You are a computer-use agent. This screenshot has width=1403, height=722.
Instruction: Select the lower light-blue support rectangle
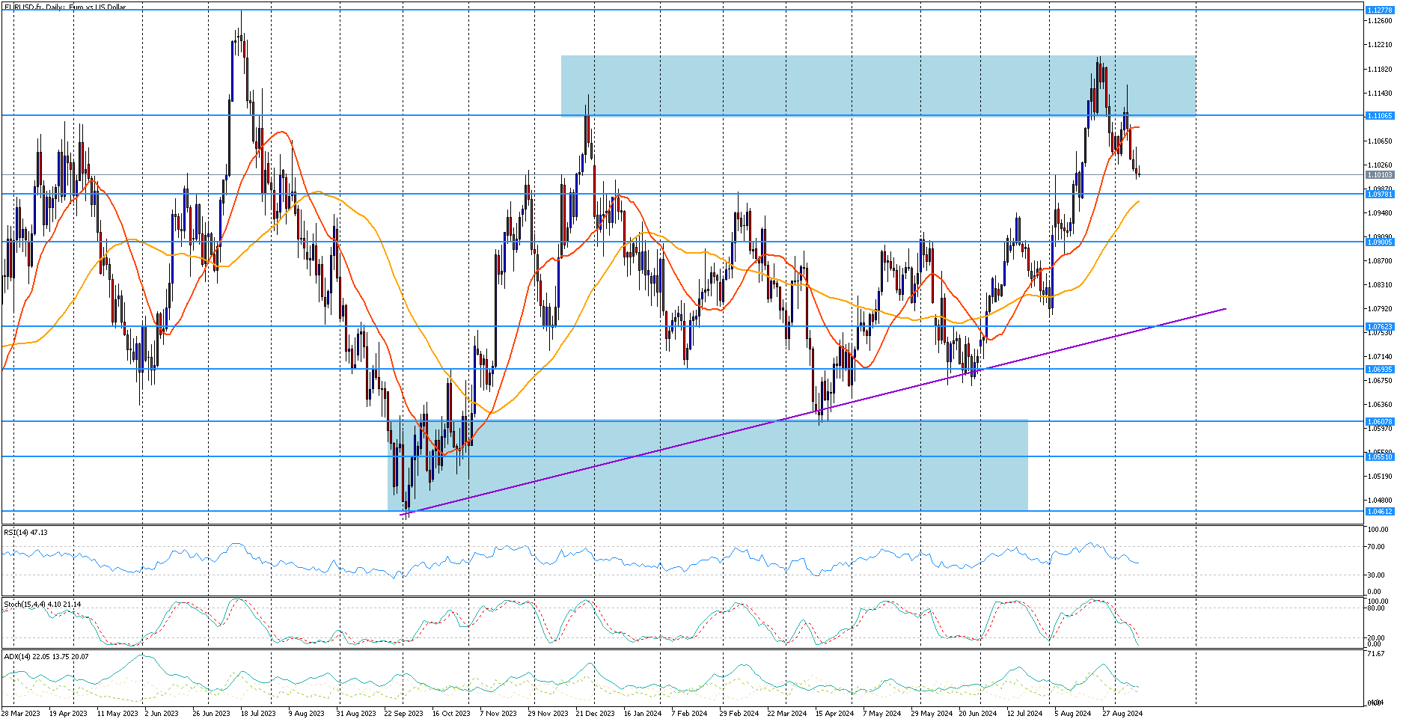[708, 465]
